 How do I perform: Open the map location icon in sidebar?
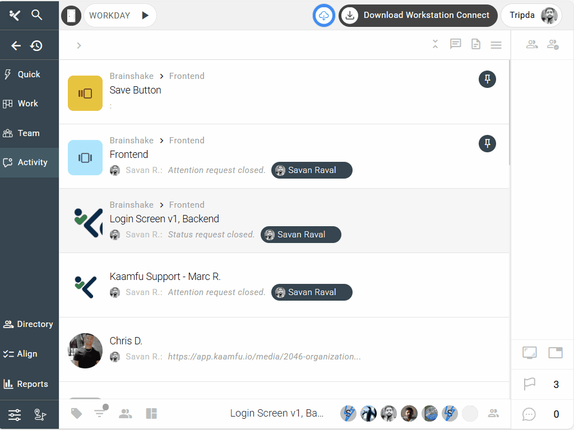point(40,415)
